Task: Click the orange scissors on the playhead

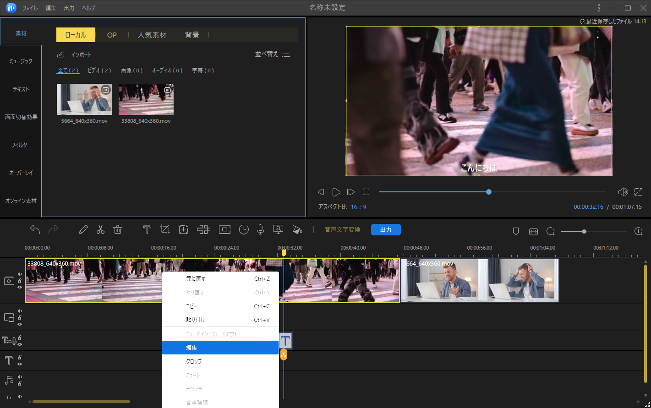Action: tap(284, 354)
